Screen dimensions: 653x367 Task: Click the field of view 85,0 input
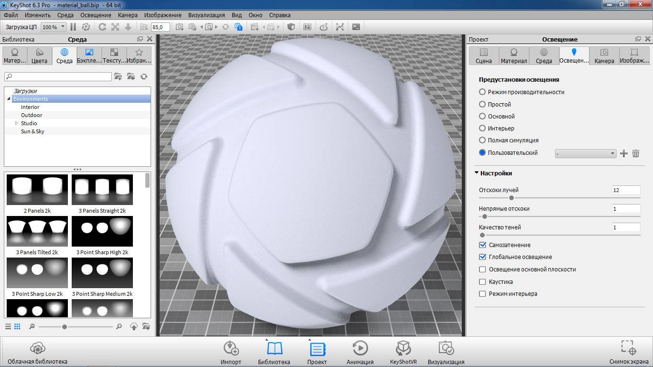click(161, 27)
